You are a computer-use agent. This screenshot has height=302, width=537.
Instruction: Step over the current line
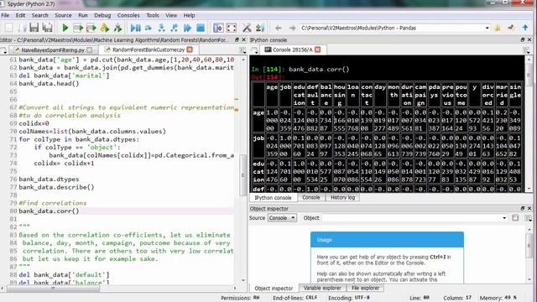[x=149, y=28]
